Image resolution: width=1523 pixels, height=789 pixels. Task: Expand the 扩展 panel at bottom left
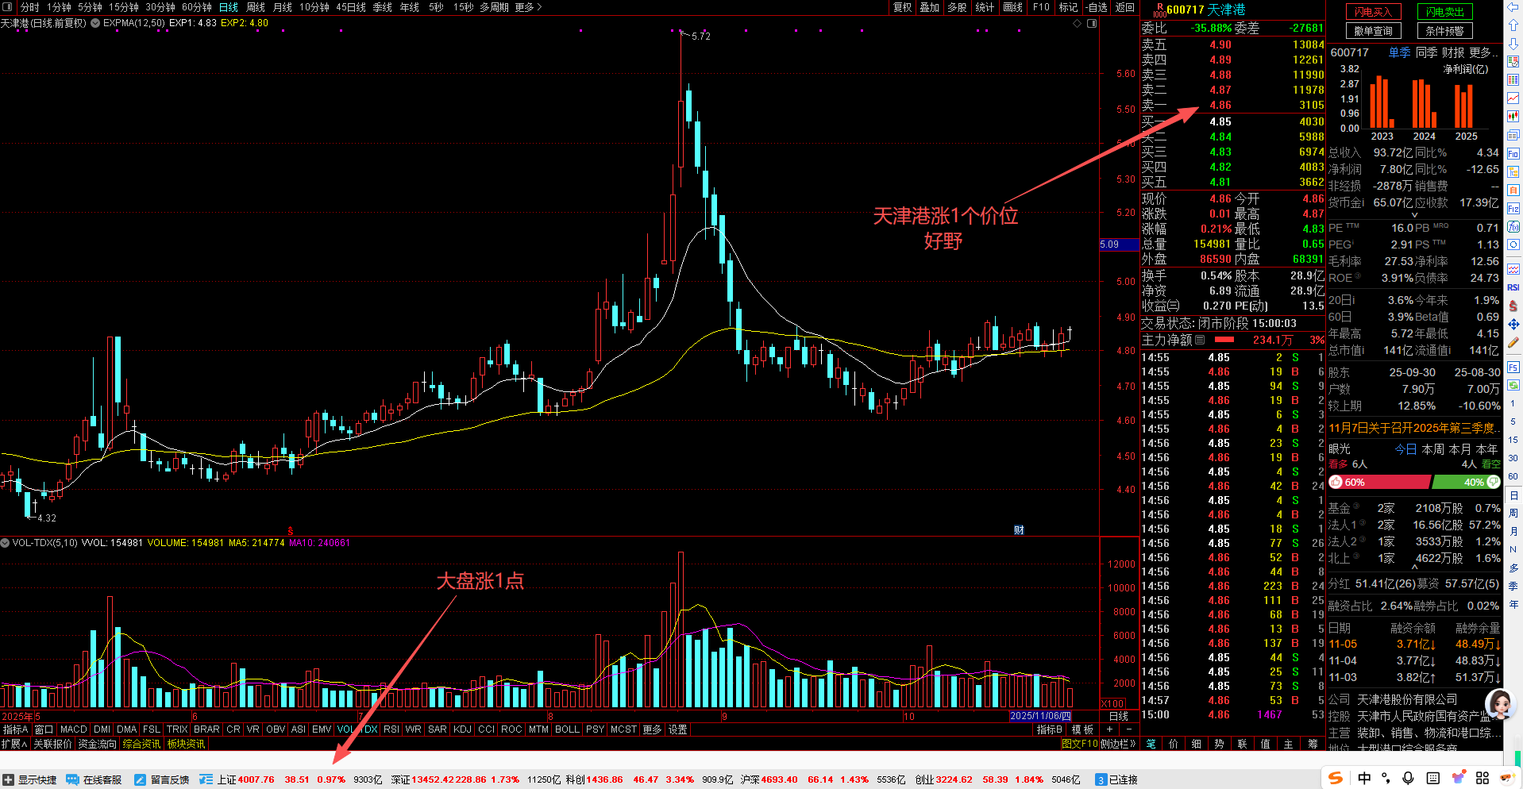(14, 744)
